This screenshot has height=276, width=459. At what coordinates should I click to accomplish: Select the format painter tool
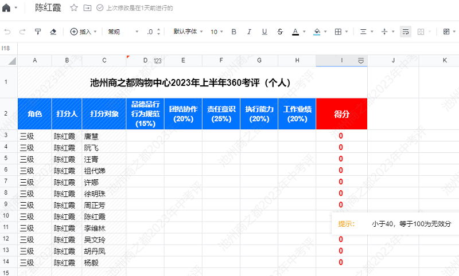tap(38, 32)
